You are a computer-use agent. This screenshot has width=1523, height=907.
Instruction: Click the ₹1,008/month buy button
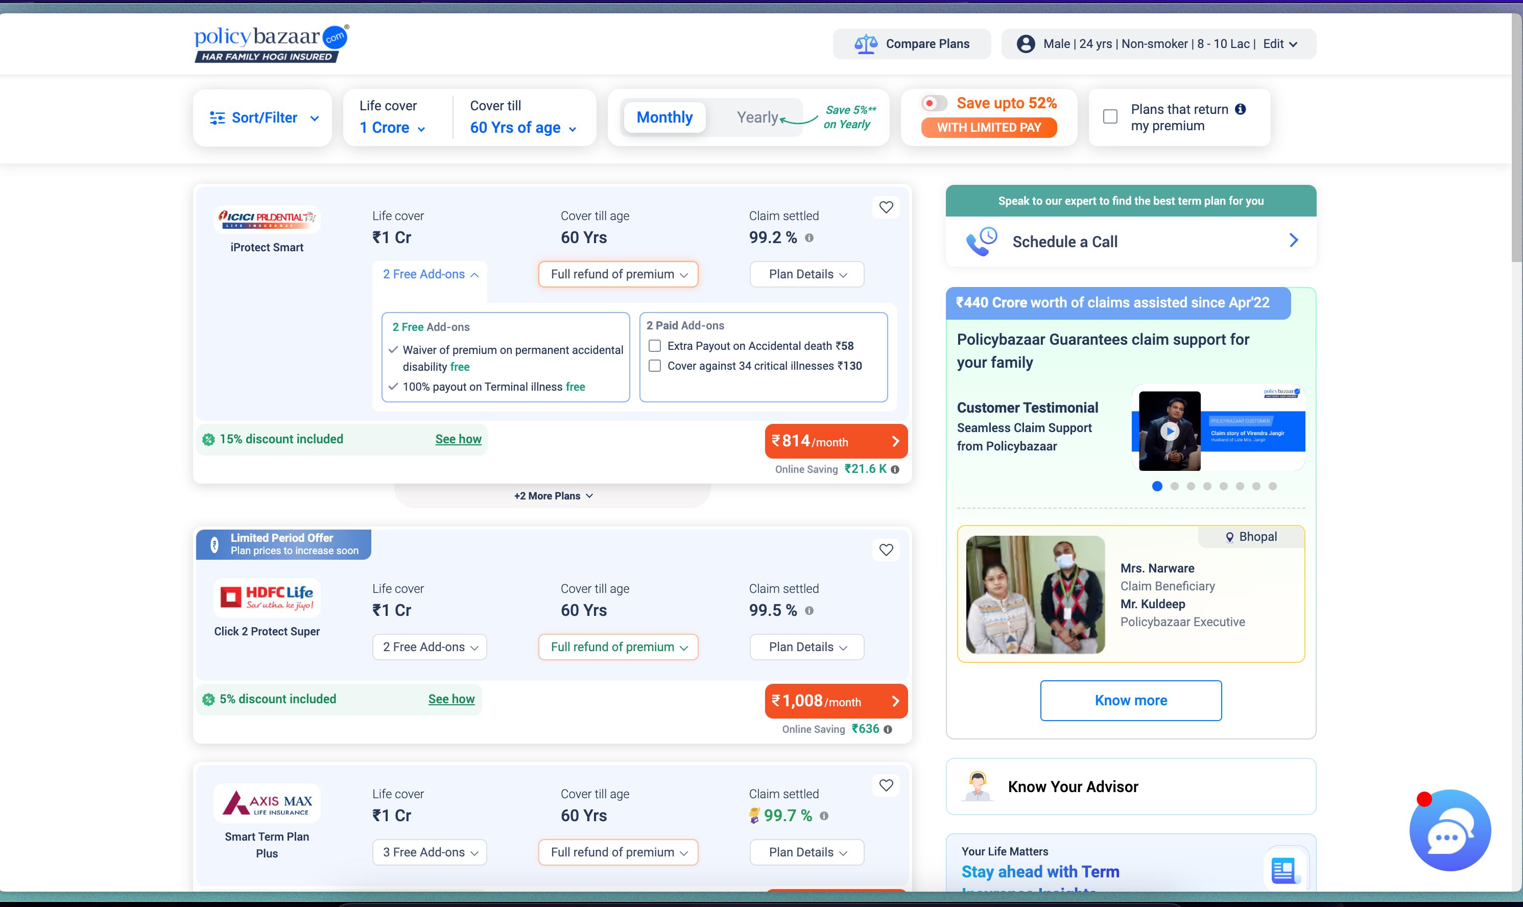tap(836, 701)
